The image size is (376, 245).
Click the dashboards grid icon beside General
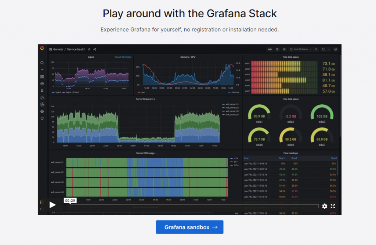pyautogui.click(x=51, y=49)
